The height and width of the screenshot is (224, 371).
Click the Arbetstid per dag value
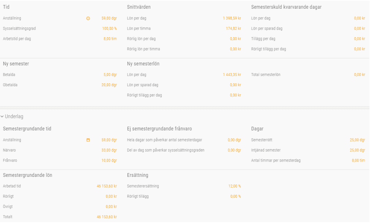coord(110,39)
